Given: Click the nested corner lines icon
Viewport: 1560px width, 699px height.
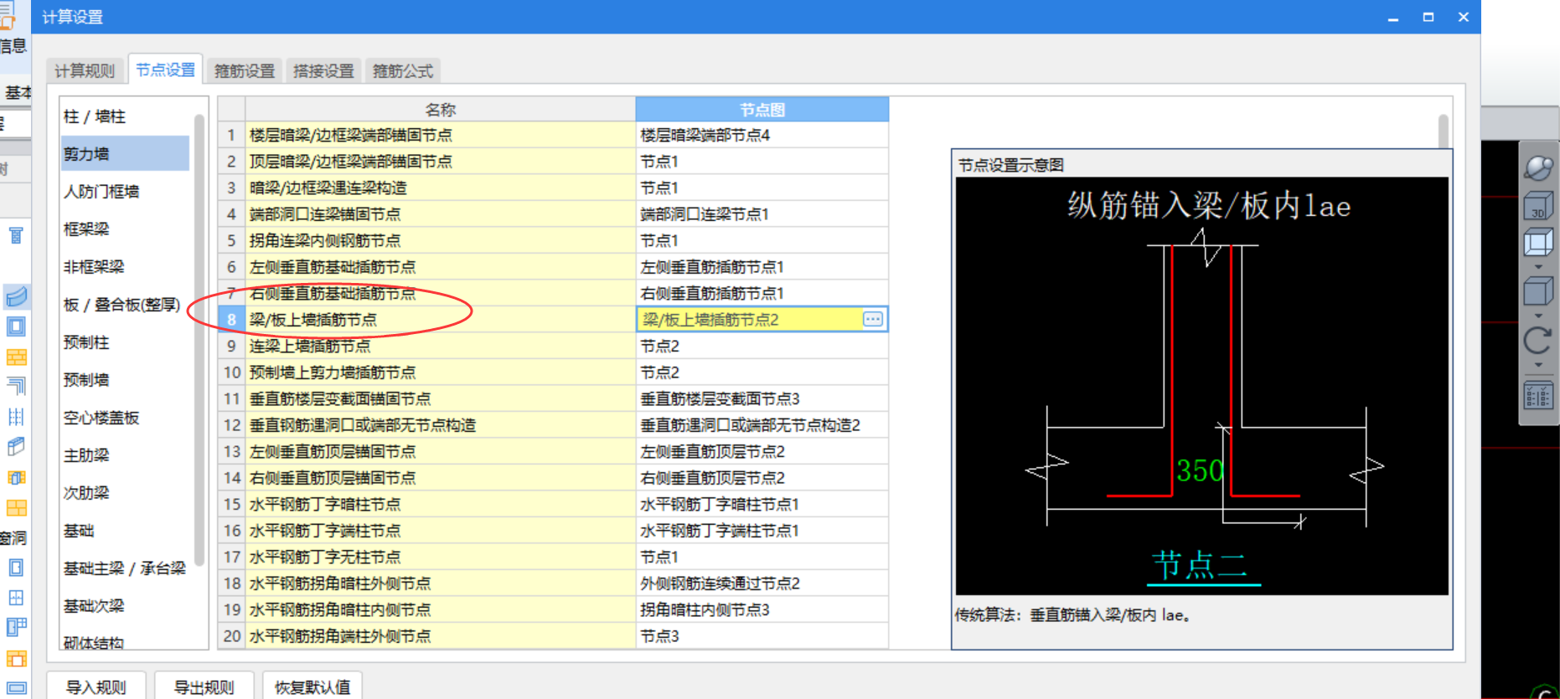Looking at the screenshot, I should (x=16, y=386).
